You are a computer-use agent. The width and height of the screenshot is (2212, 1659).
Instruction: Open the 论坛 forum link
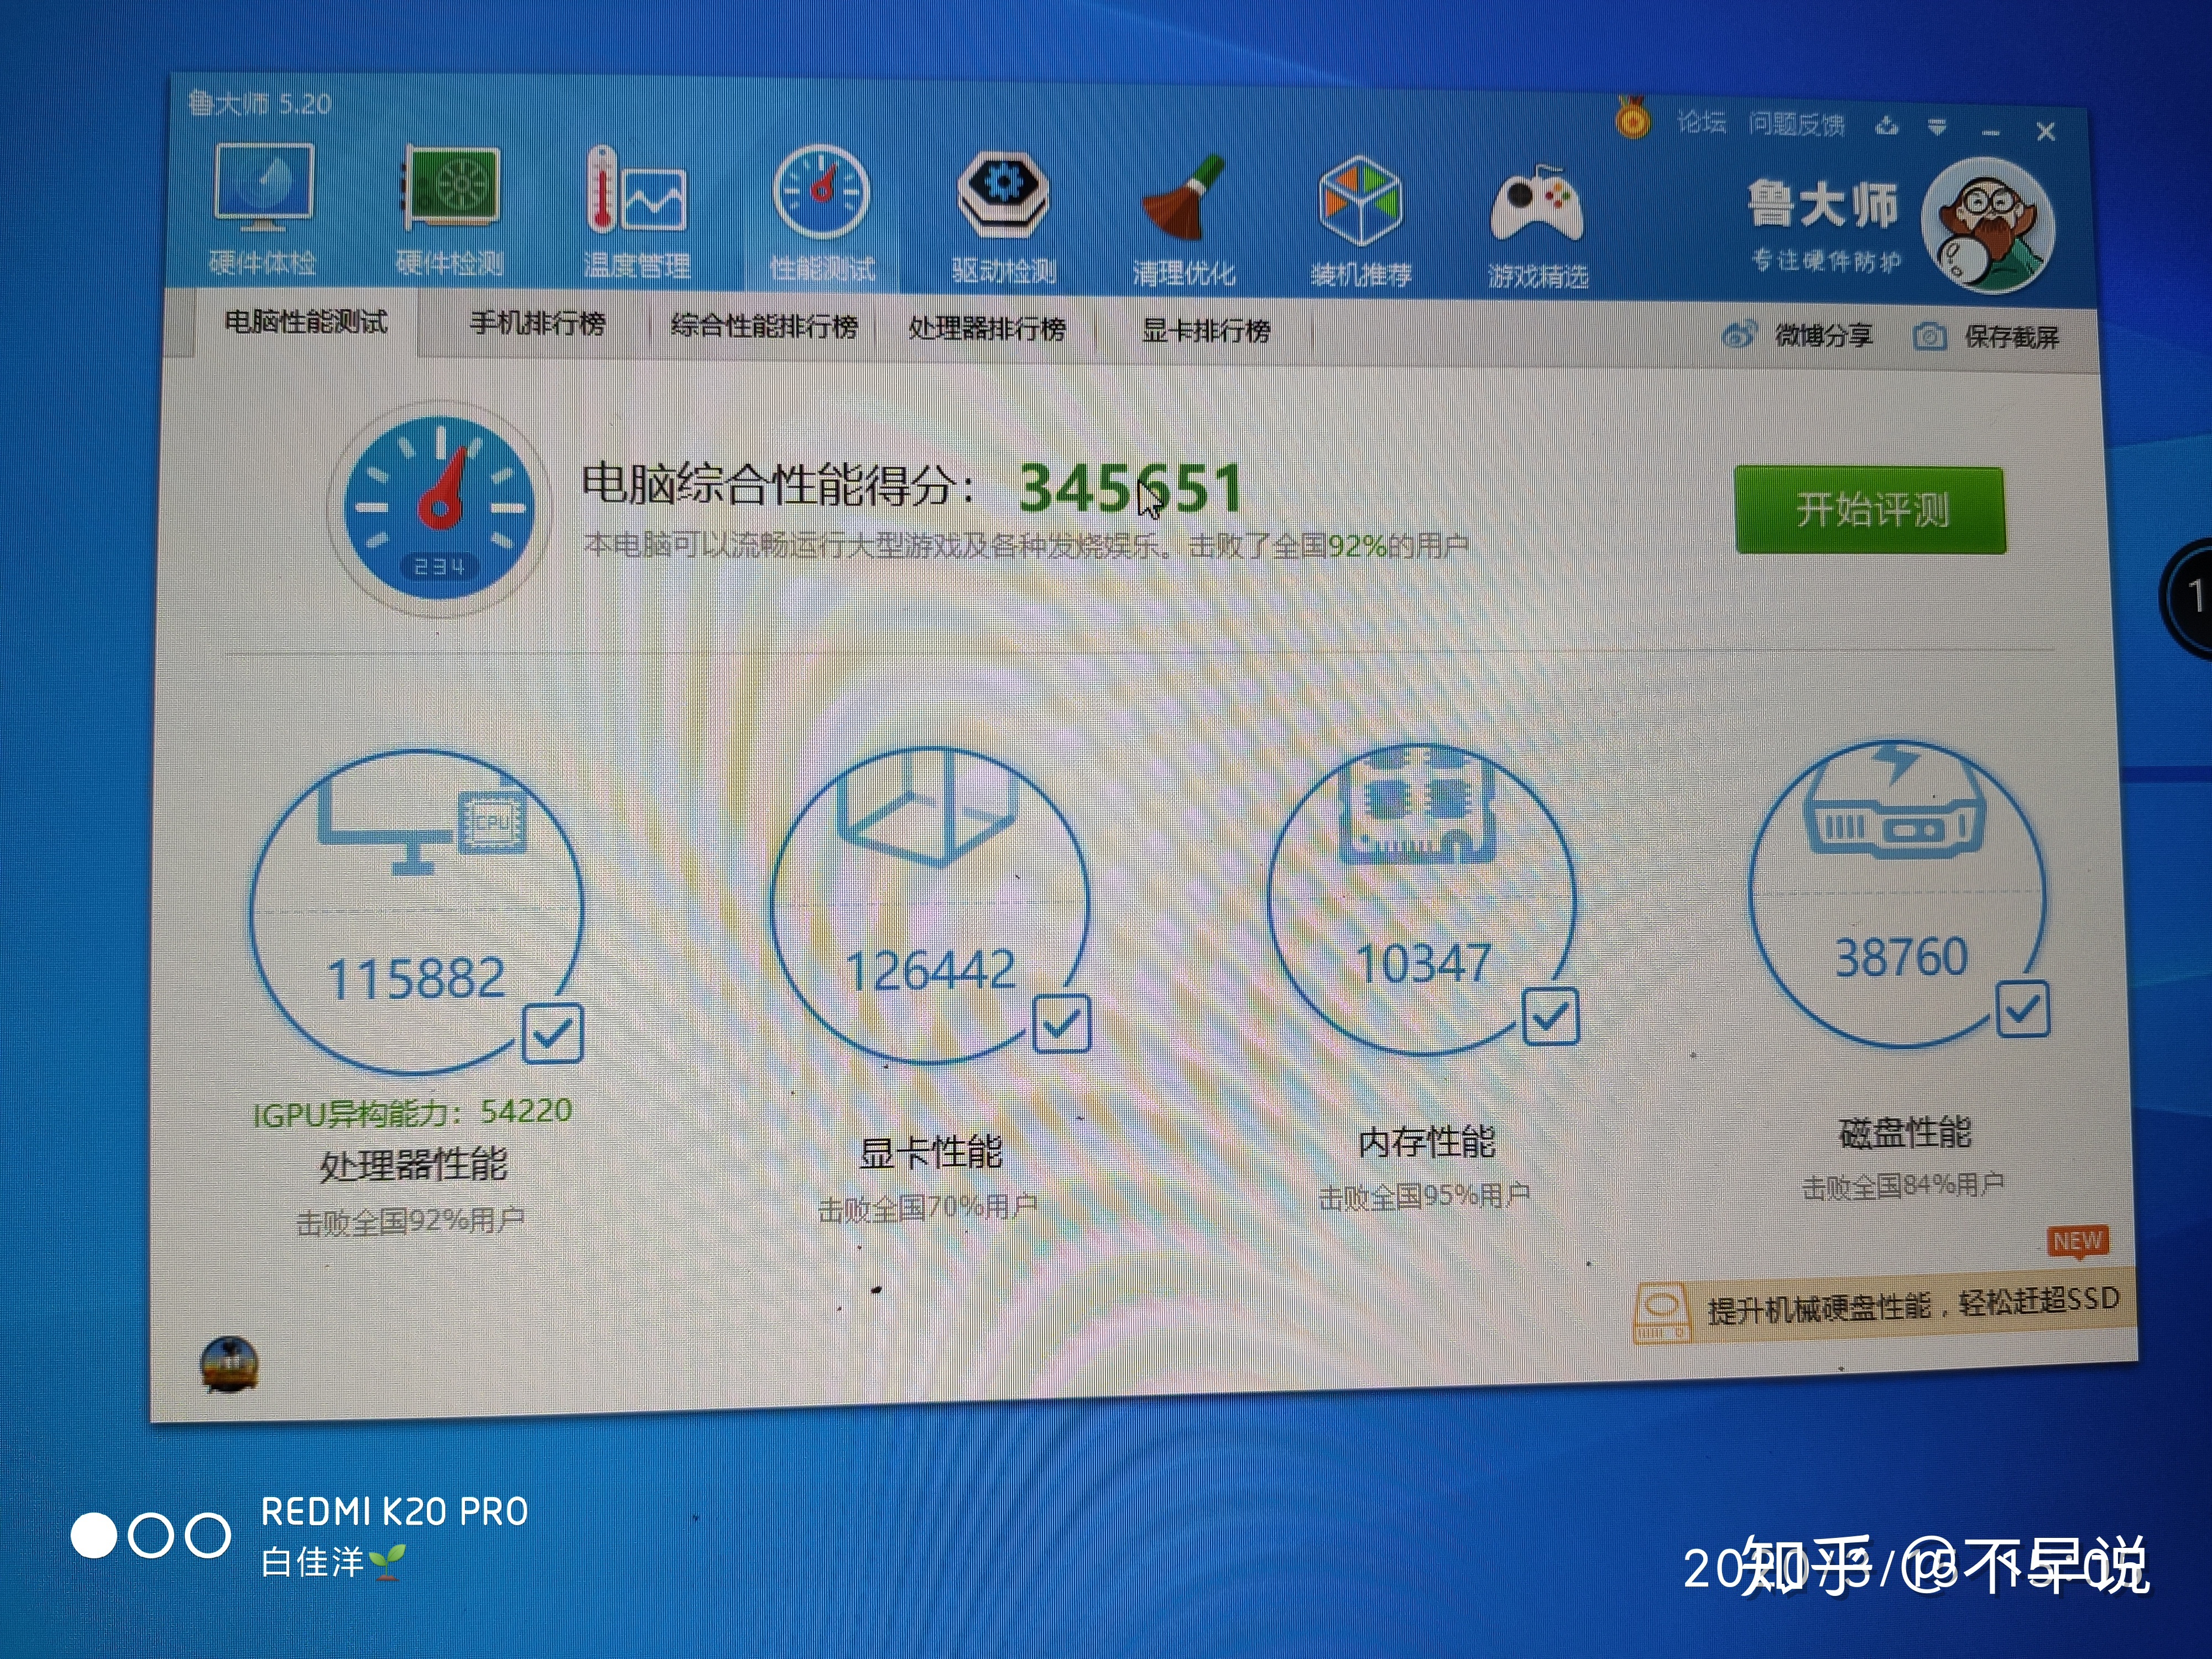1701,123
